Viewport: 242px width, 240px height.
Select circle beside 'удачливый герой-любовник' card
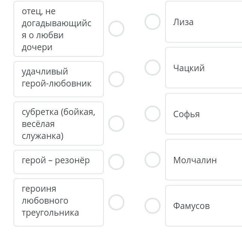click(116, 79)
